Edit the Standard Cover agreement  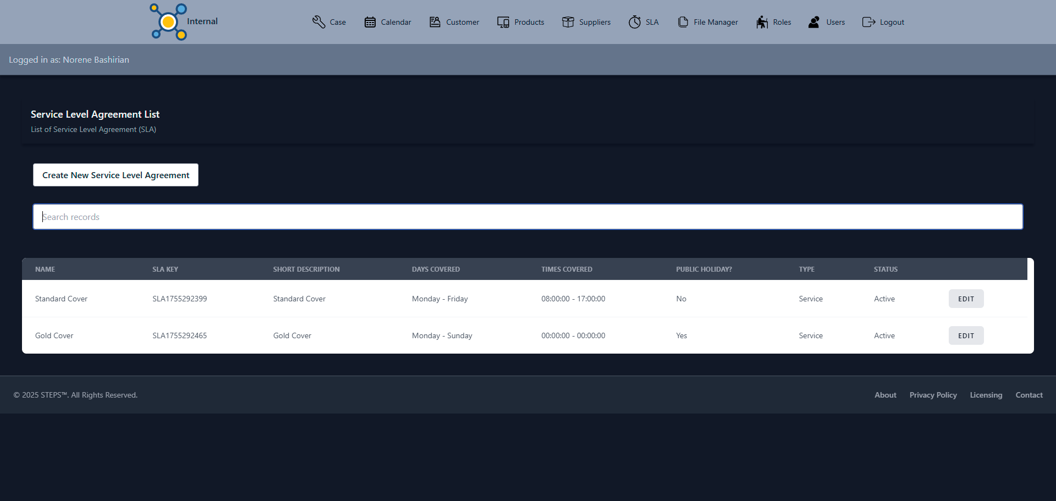966,299
